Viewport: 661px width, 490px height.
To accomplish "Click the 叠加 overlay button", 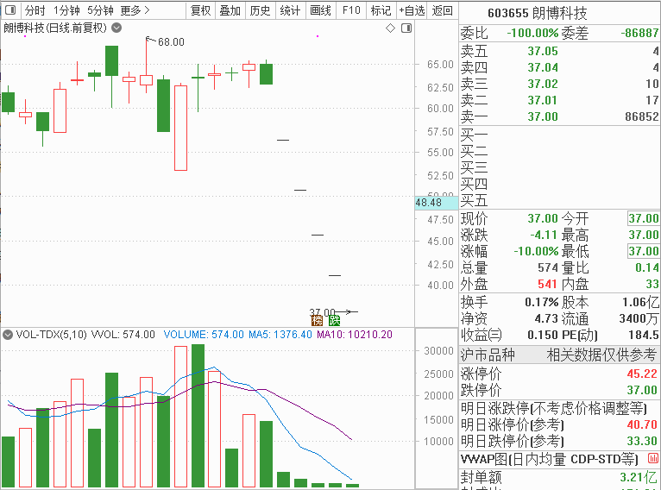I will point(230,10).
